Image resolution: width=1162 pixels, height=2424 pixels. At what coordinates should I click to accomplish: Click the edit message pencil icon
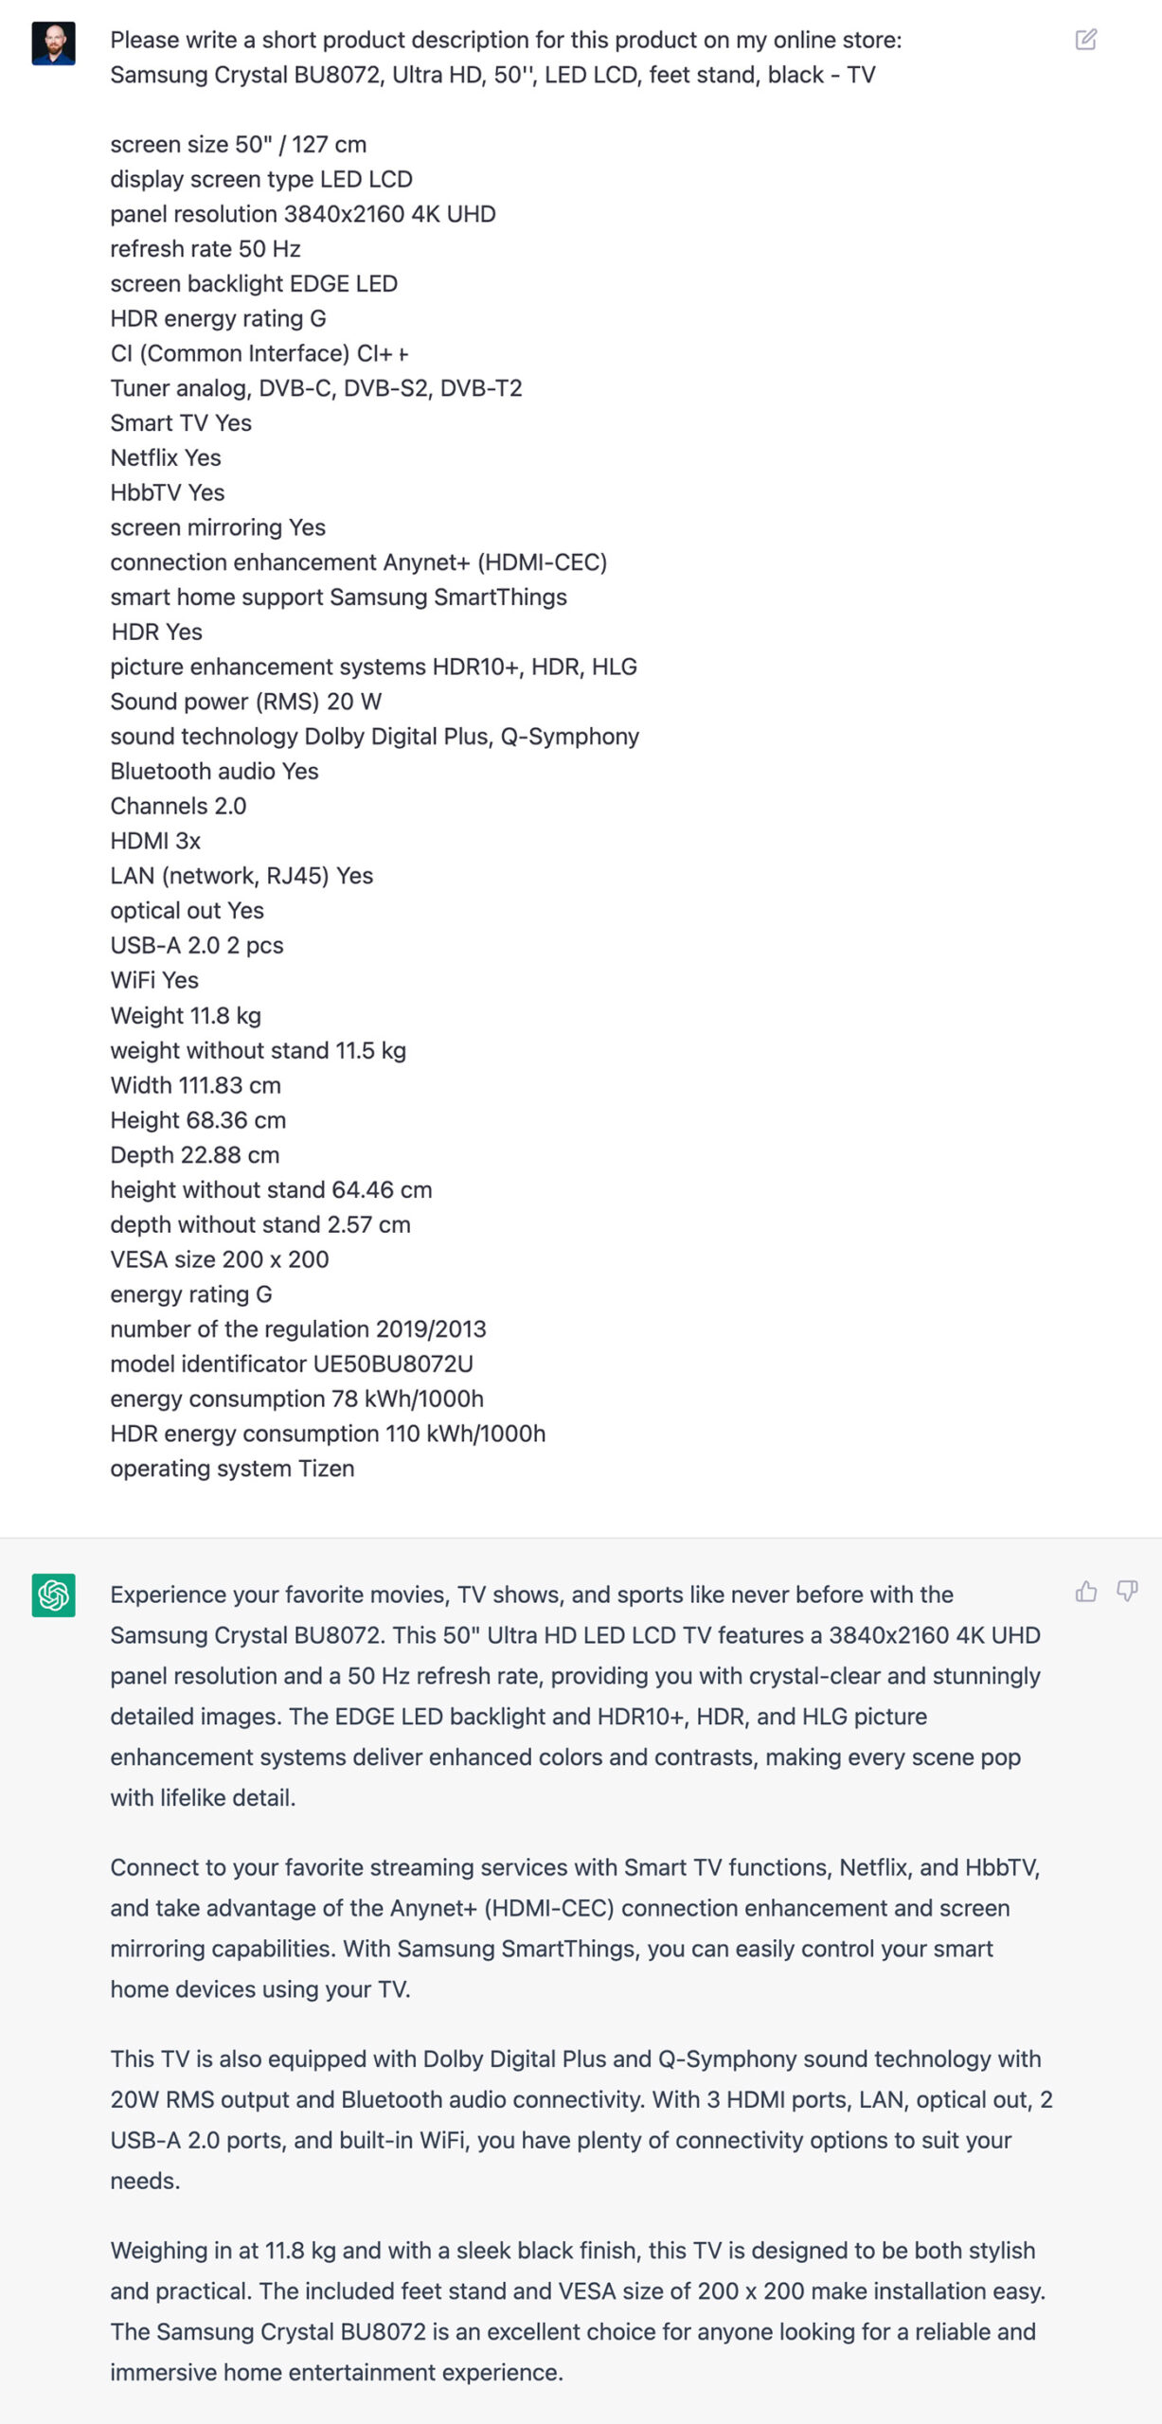point(1085,39)
